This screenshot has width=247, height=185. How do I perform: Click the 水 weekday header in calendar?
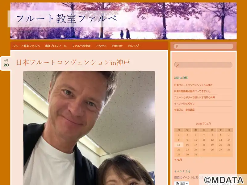coord(195,130)
